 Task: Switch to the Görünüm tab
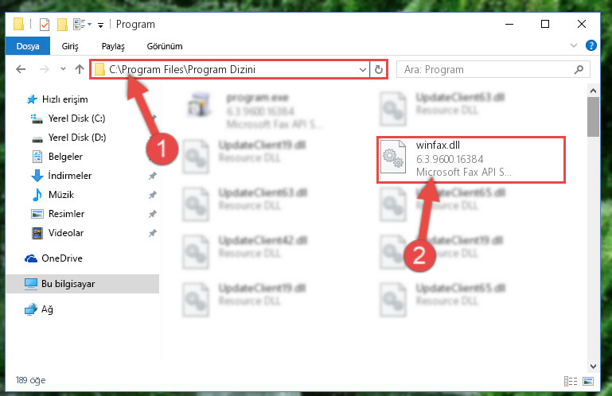coord(165,46)
